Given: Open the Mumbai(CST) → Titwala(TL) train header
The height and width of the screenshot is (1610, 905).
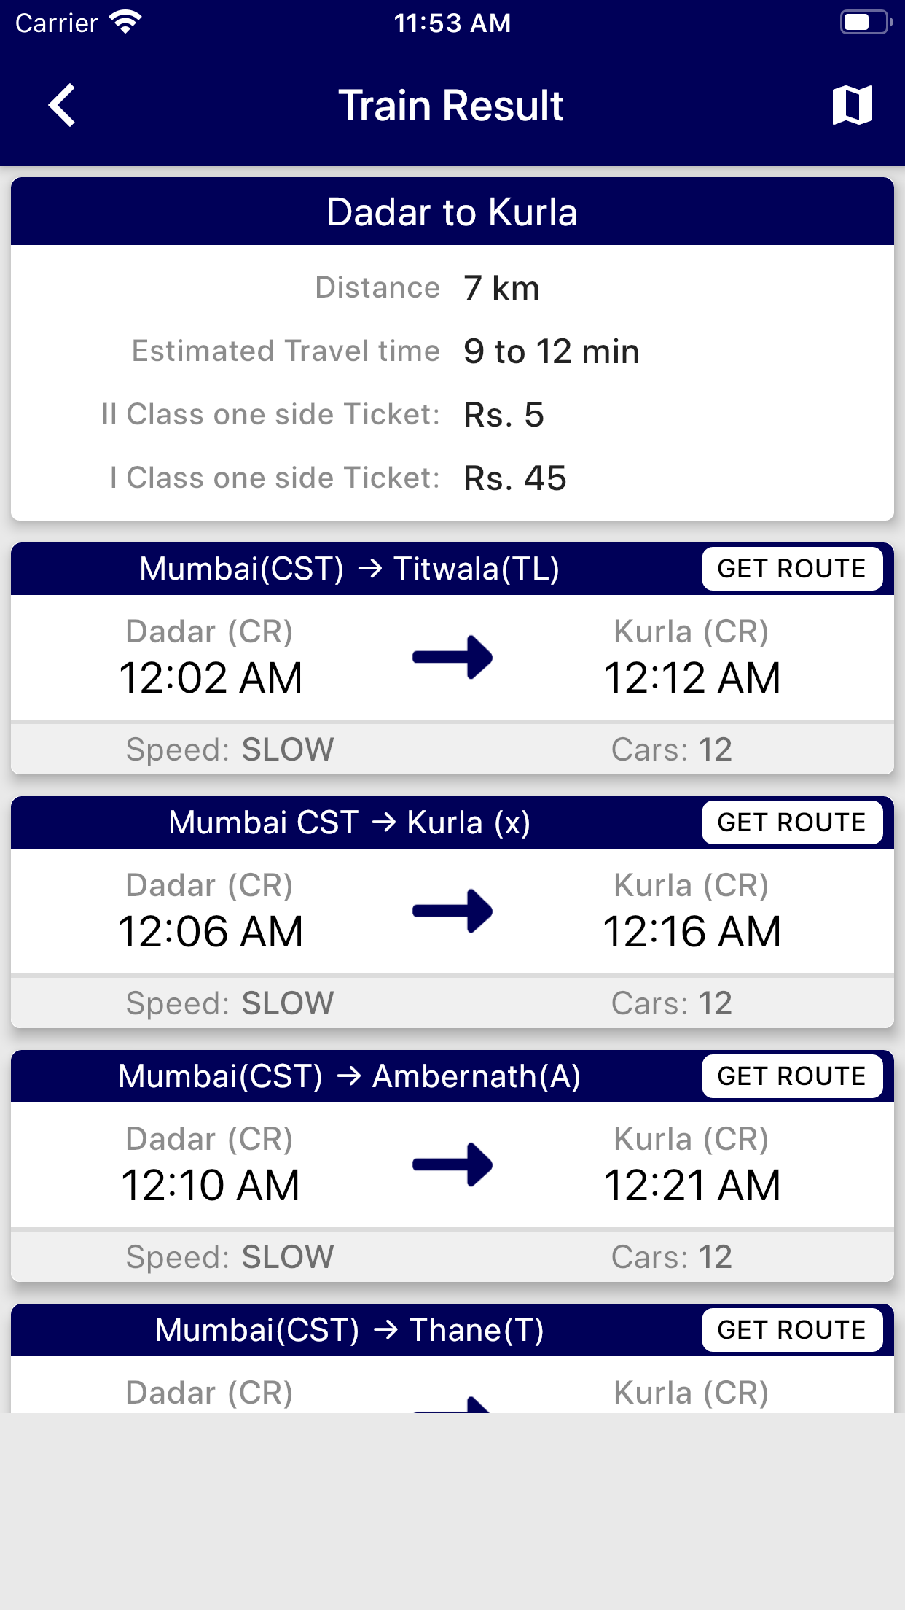Looking at the screenshot, I should (x=350, y=569).
